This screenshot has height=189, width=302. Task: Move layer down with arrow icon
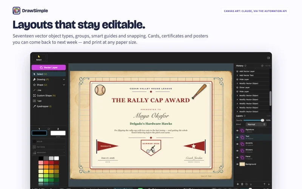click(x=269, y=184)
